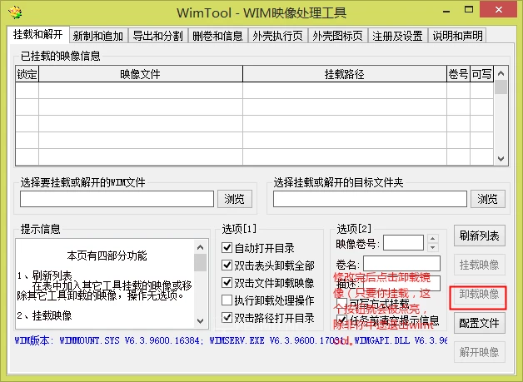Open the 导出和分割 tab

click(x=157, y=36)
